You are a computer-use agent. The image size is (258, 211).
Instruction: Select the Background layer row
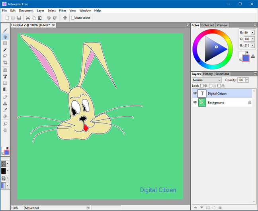222,102
